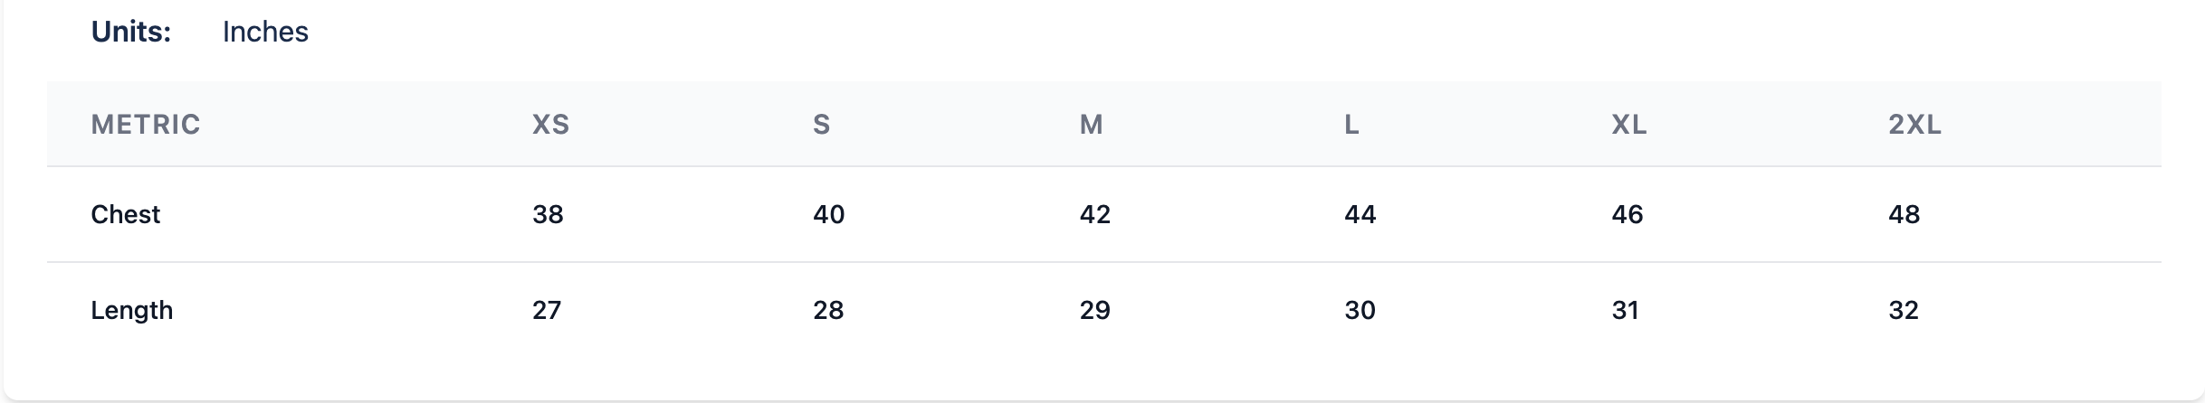This screenshot has height=403, width=2205.
Task: Click the 2XL length value 32
Action: (x=1903, y=310)
